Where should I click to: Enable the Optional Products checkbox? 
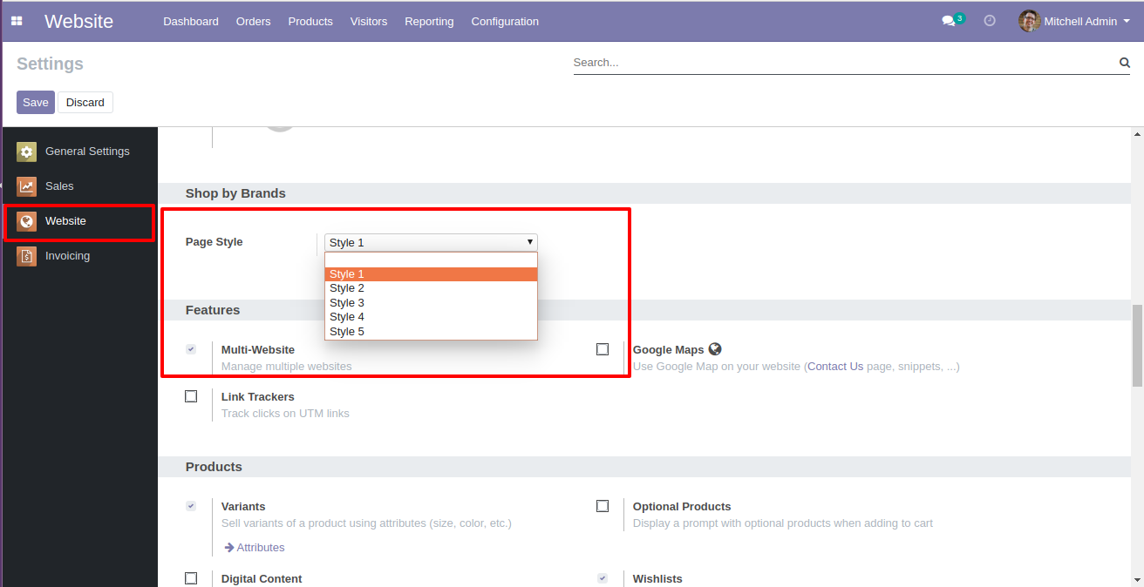(x=603, y=506)
